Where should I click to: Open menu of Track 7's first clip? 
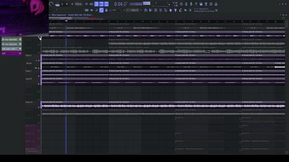coord(43,71)
